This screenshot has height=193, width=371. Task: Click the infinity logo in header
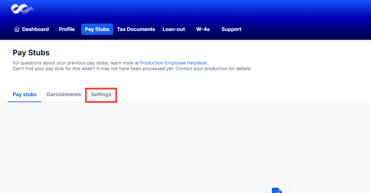click(22, 9)
